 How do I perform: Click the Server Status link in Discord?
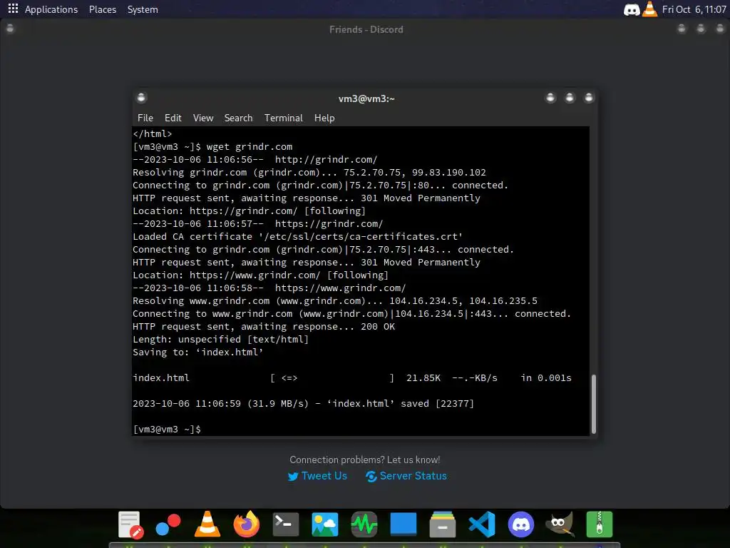click(406, 476)
